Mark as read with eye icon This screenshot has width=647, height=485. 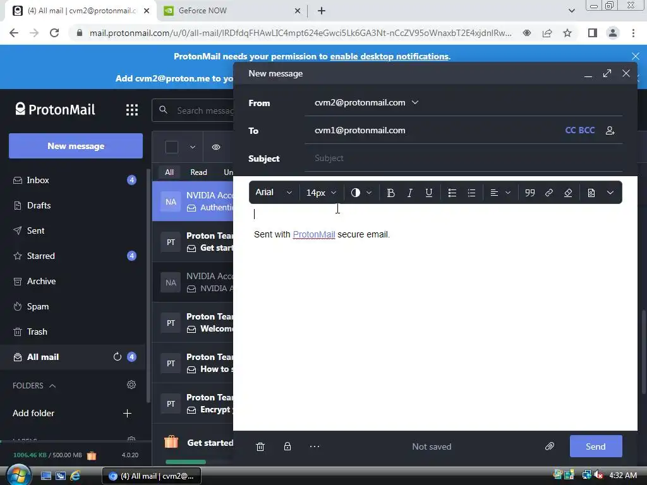[x=216, y=147]
